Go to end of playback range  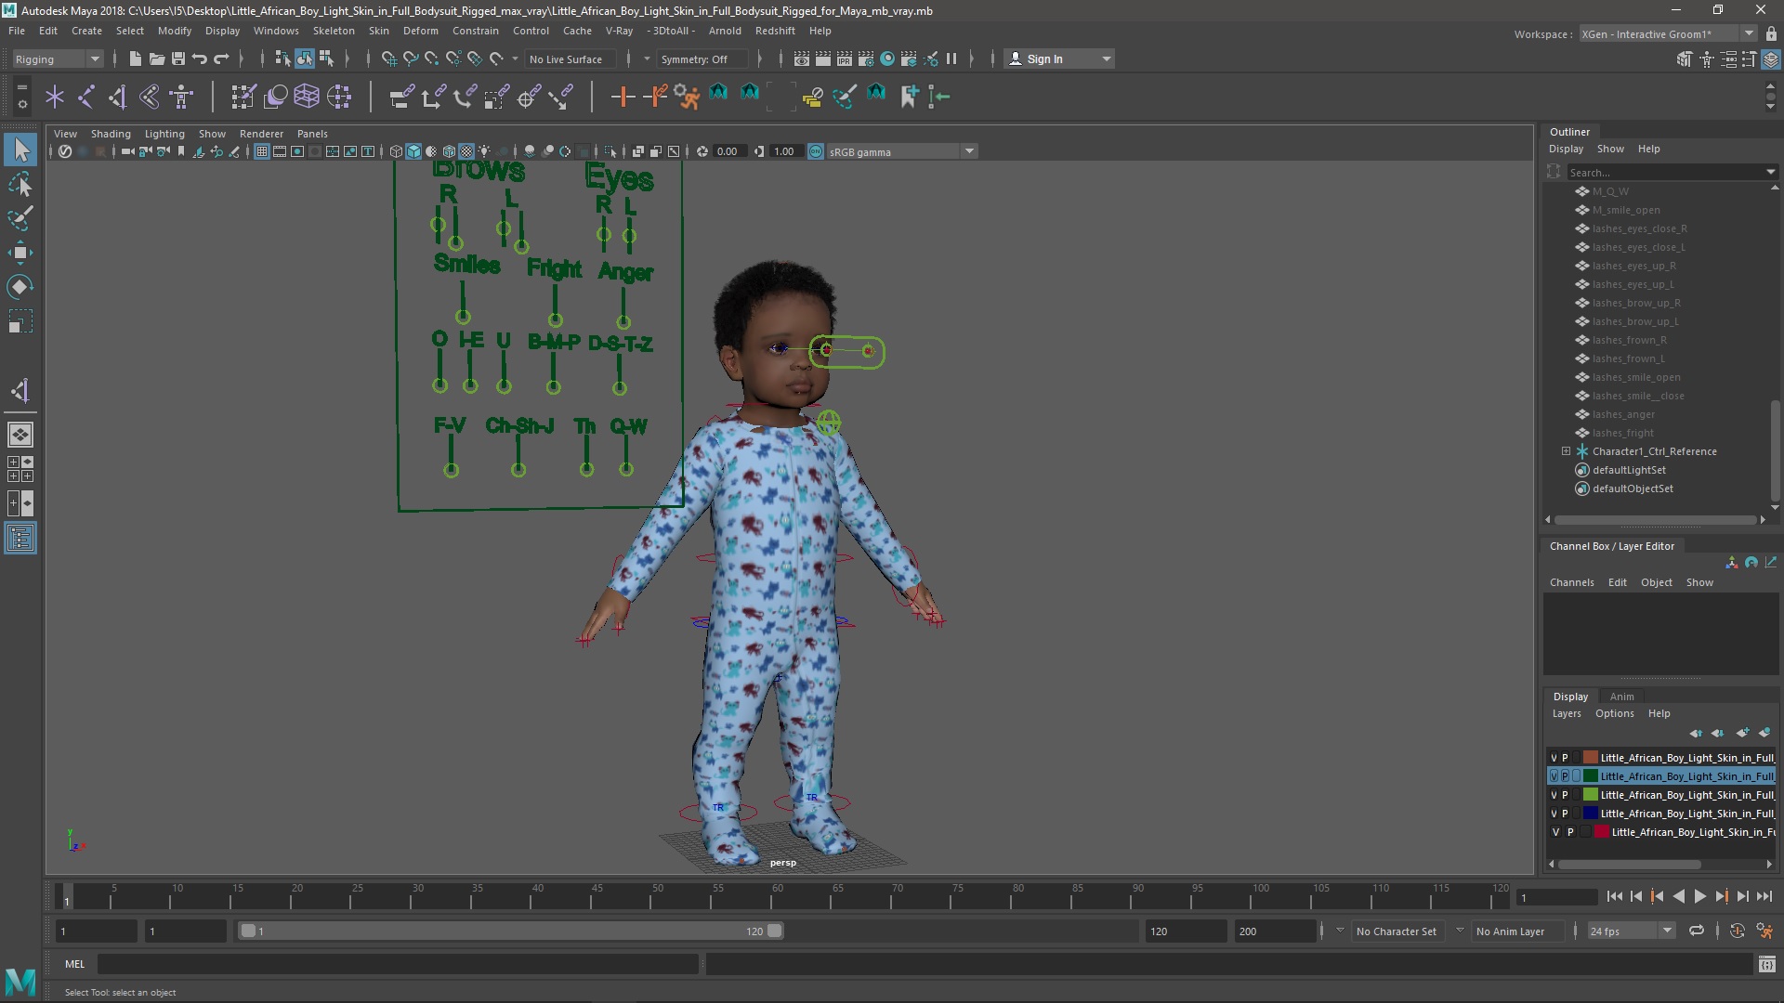tap(1764, 896)
